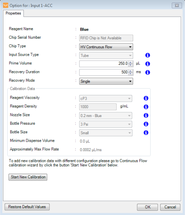Screen dimensions: 185x215
Task: Click info icon beside Input Source Type
Action: click(x=148, y=55)
